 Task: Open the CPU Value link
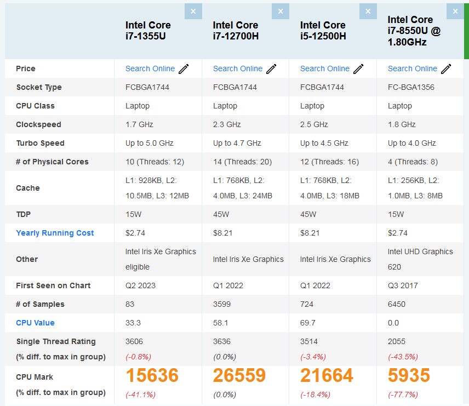tap(35, 323)
